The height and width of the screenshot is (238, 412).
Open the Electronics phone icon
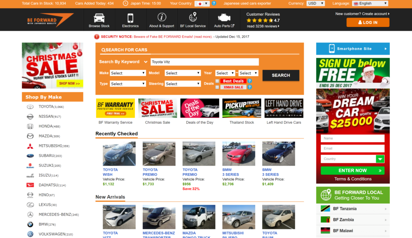(x=130, y=18)
